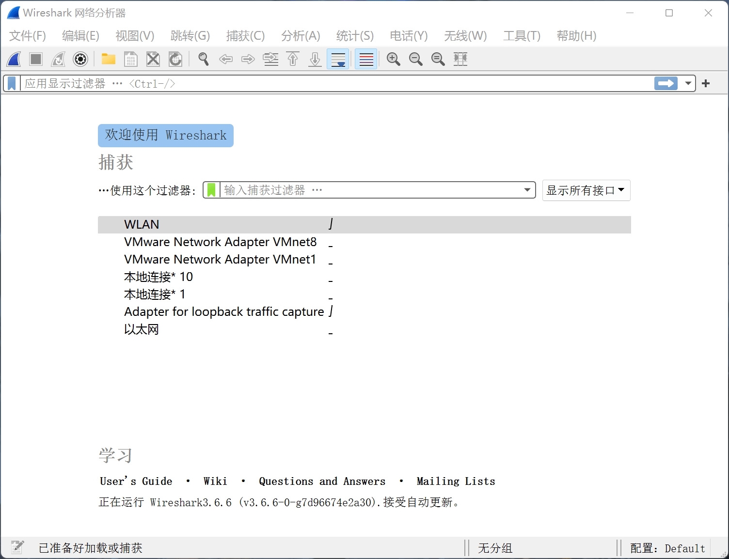
Task: Open the Questions and Answers link
Action: click(322, 481)
